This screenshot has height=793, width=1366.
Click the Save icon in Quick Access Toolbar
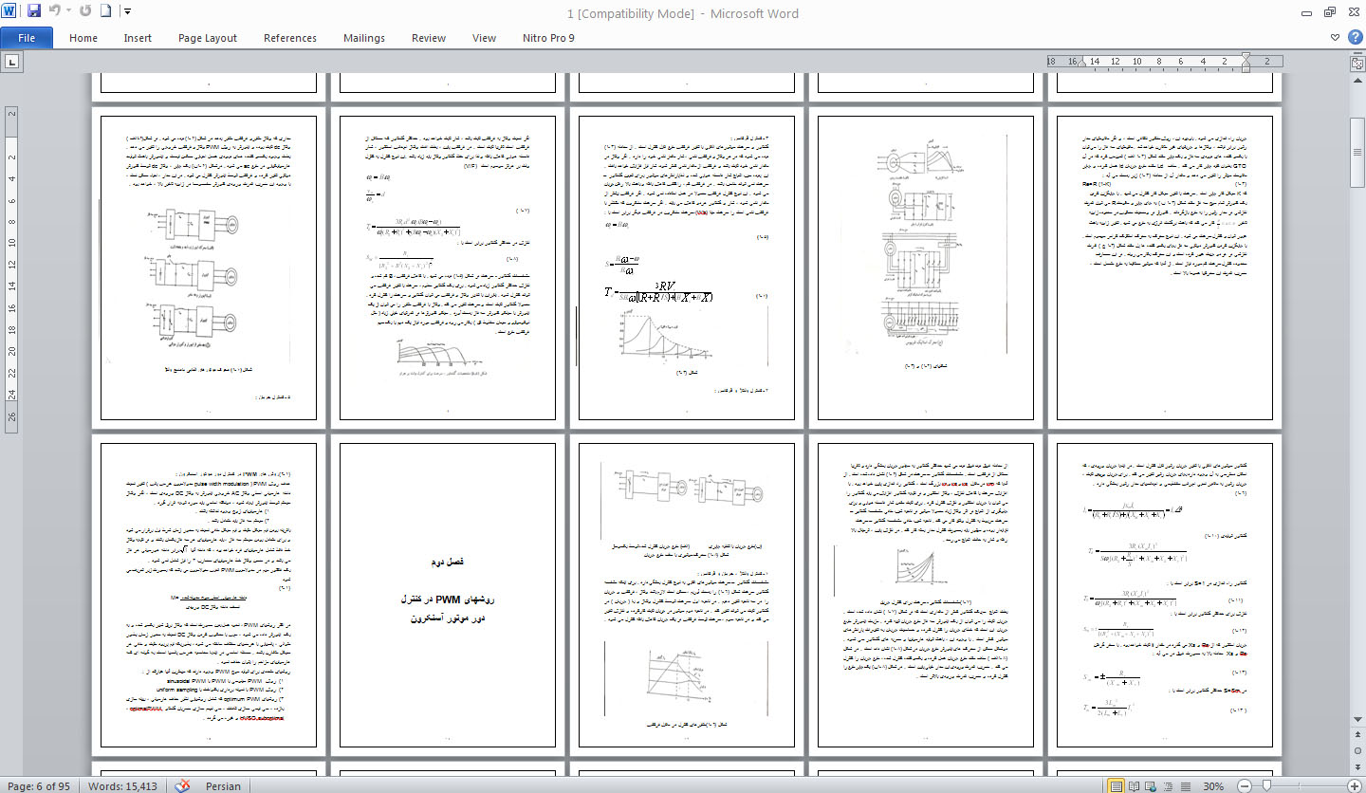pos(34,12)
